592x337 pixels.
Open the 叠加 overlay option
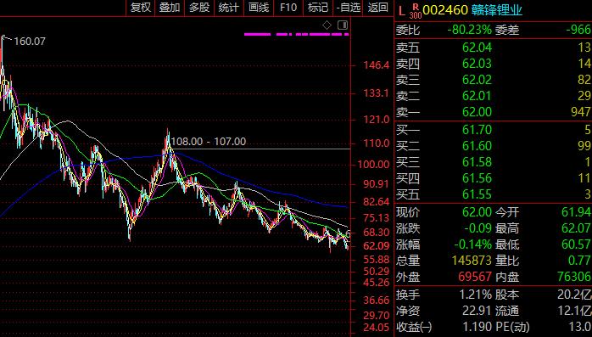(170, 8)
